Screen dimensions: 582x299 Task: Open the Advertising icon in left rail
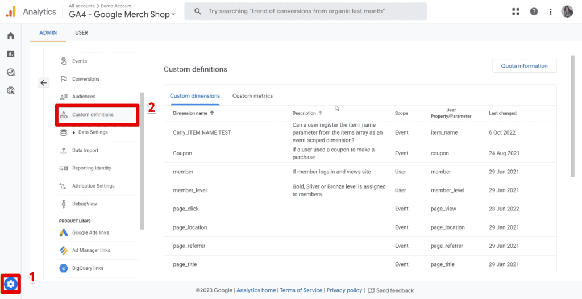11,90
